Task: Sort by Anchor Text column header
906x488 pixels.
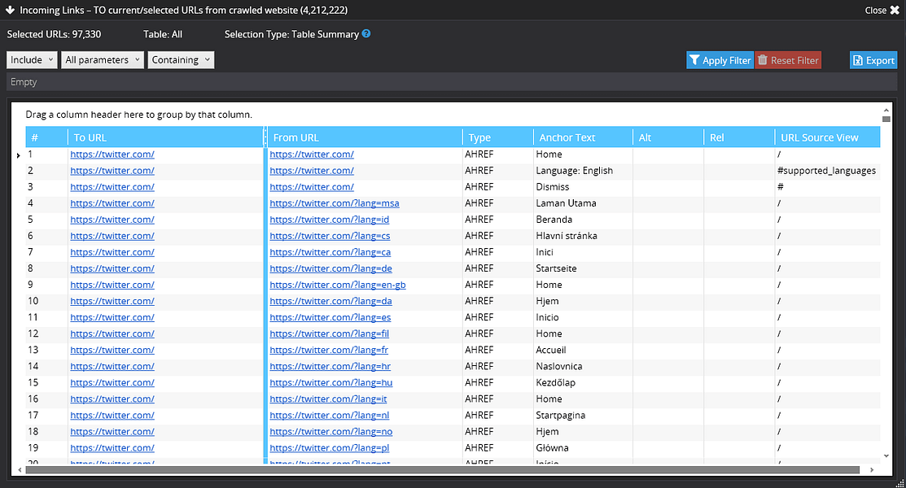Action: point(583,137)
